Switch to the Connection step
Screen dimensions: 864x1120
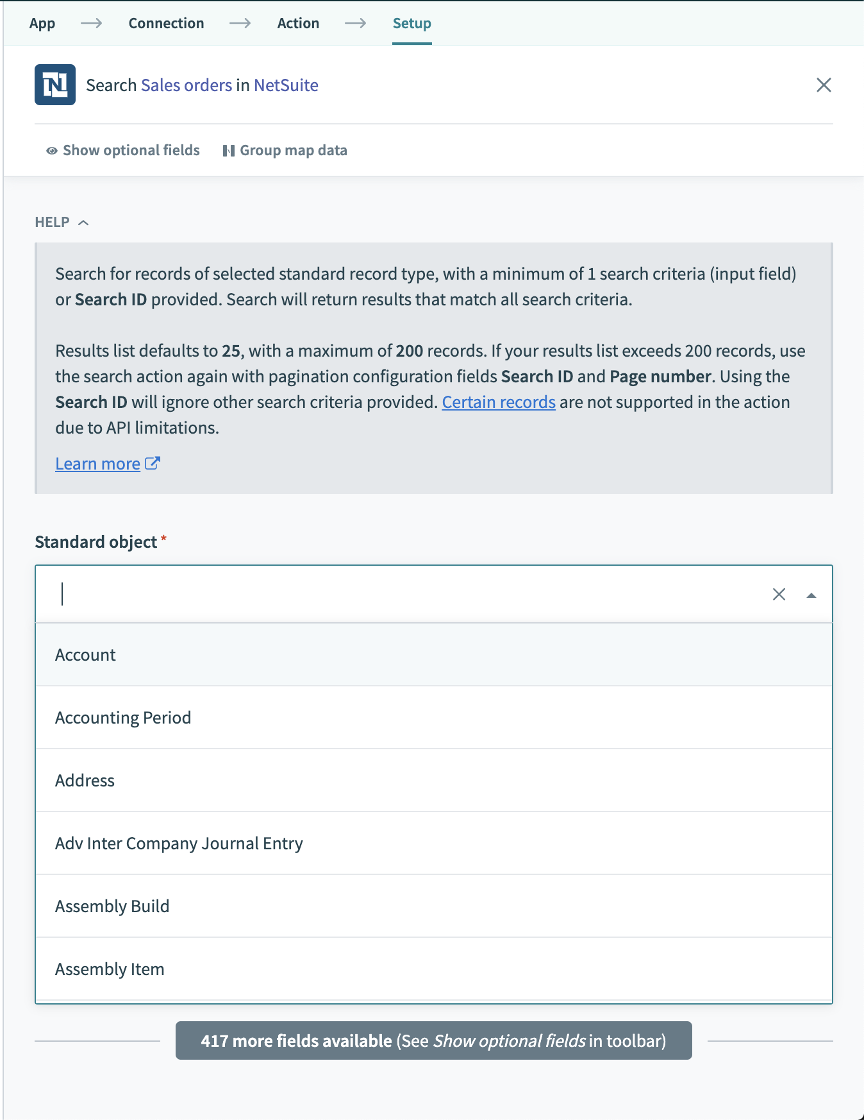[166, 23]
